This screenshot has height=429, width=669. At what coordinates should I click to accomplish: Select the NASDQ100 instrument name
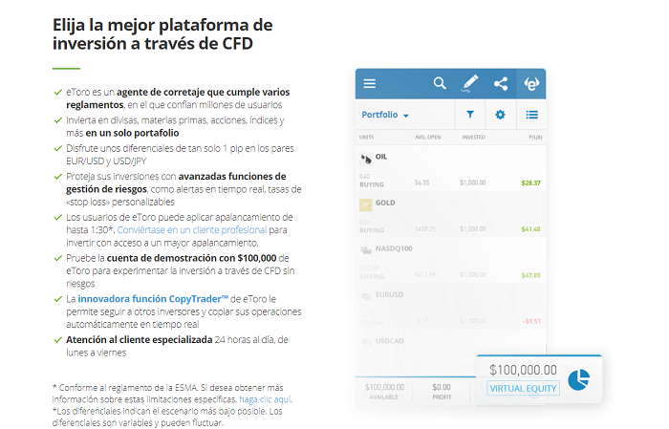pyautogui.click(x=394, y=248)
